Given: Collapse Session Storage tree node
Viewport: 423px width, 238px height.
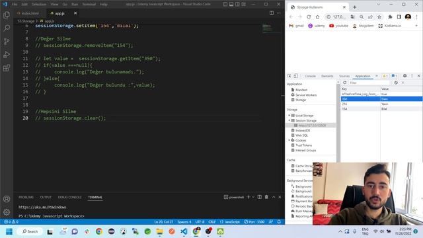Looking at the screenshot, I should (289, 120).
